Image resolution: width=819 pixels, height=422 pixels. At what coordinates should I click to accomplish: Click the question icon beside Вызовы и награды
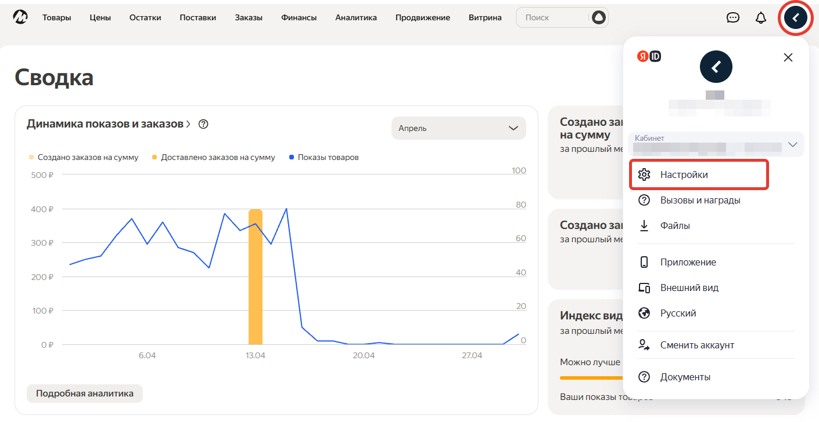[644, 200]
